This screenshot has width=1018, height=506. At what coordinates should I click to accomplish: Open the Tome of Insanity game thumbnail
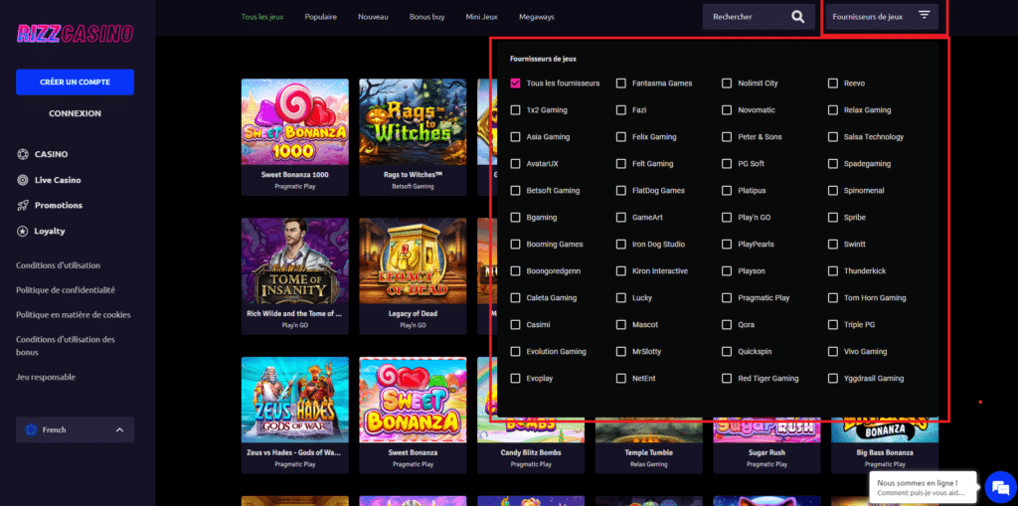[294, 261]
